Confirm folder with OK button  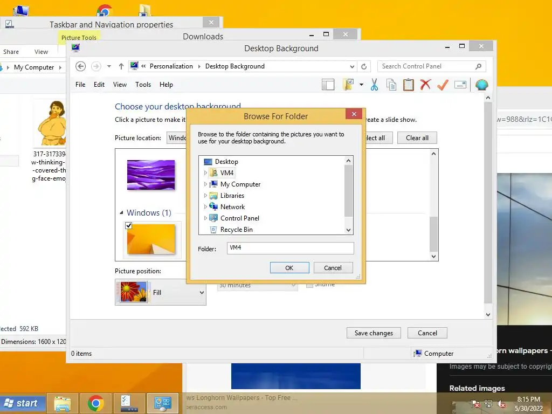pos(289,267)
